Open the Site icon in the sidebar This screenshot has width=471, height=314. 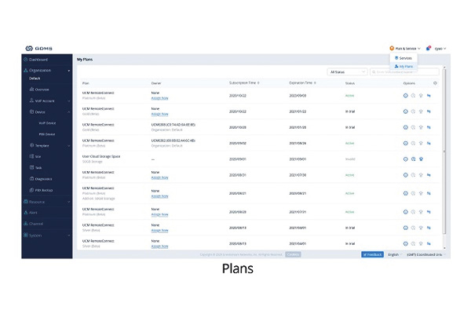coord(32,156)
